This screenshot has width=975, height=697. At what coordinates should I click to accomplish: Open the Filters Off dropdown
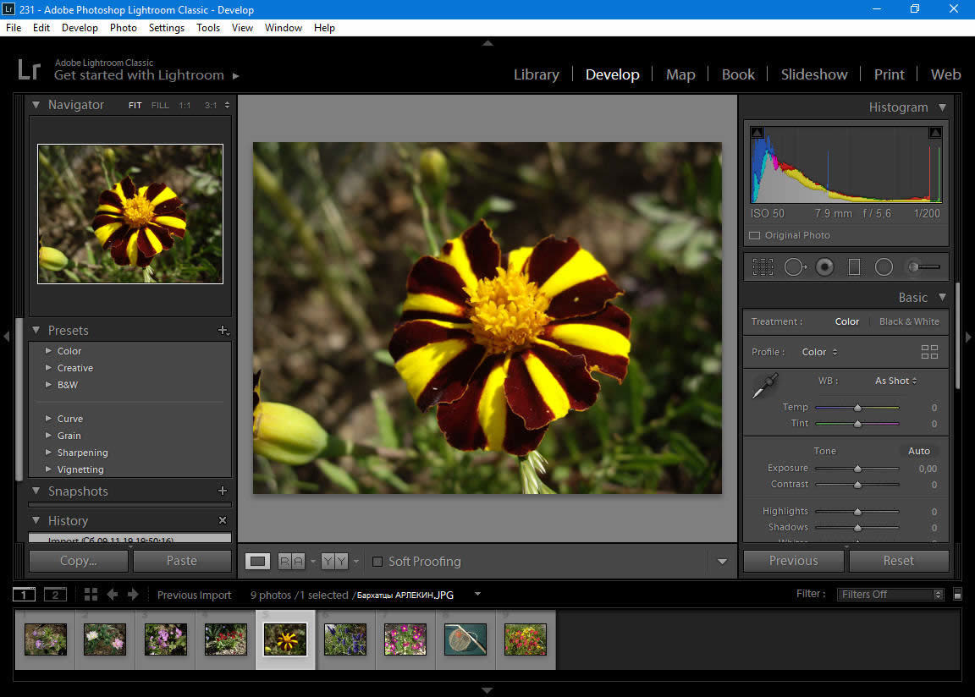[890, 595]
